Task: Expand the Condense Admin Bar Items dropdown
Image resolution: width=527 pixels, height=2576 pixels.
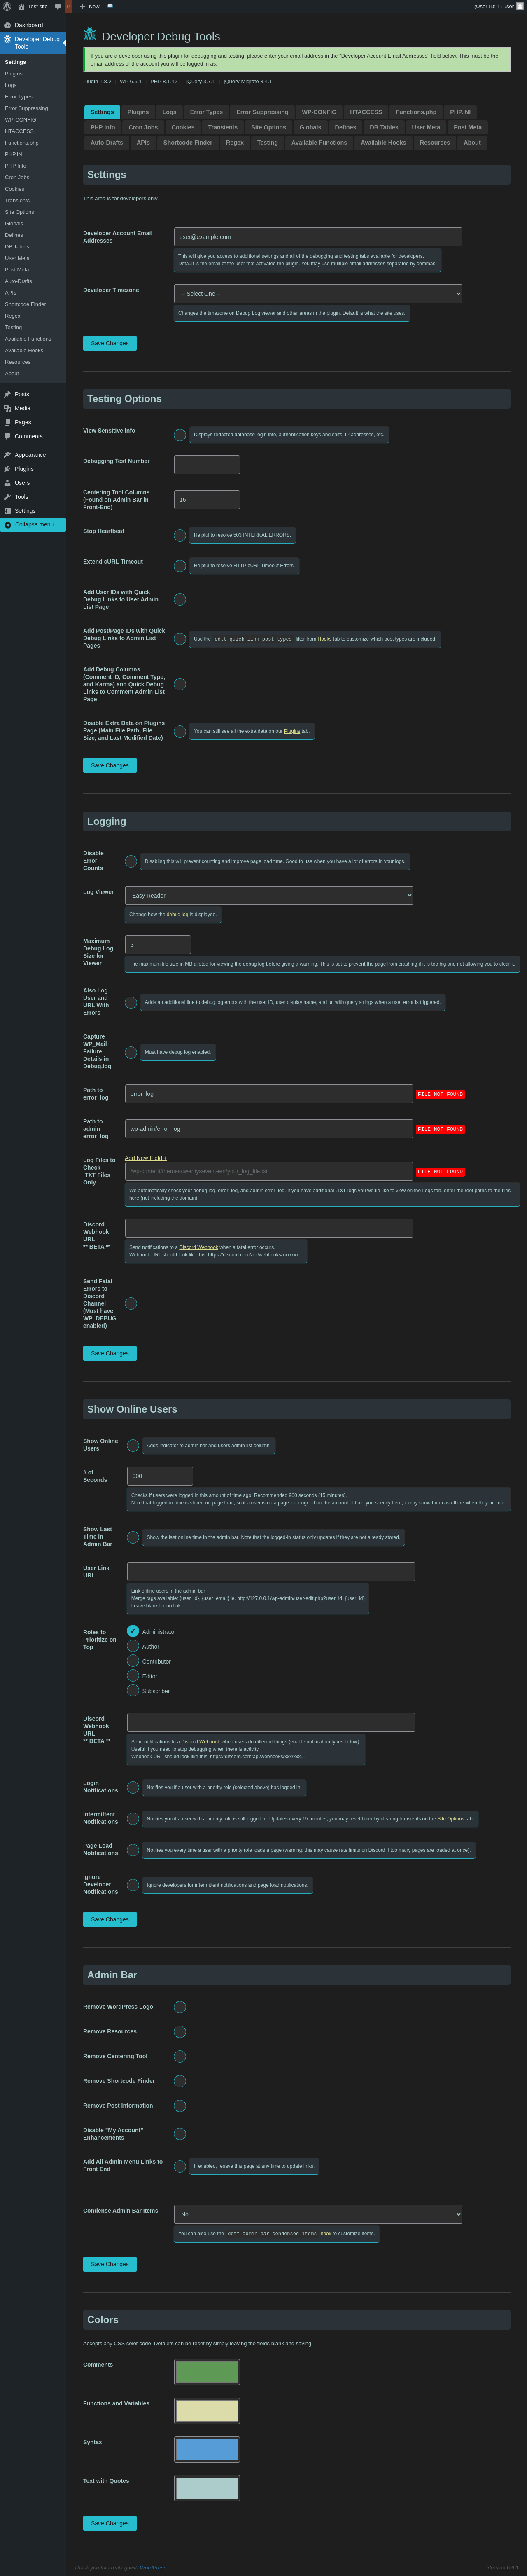Action: click(x=318, y=2214)
